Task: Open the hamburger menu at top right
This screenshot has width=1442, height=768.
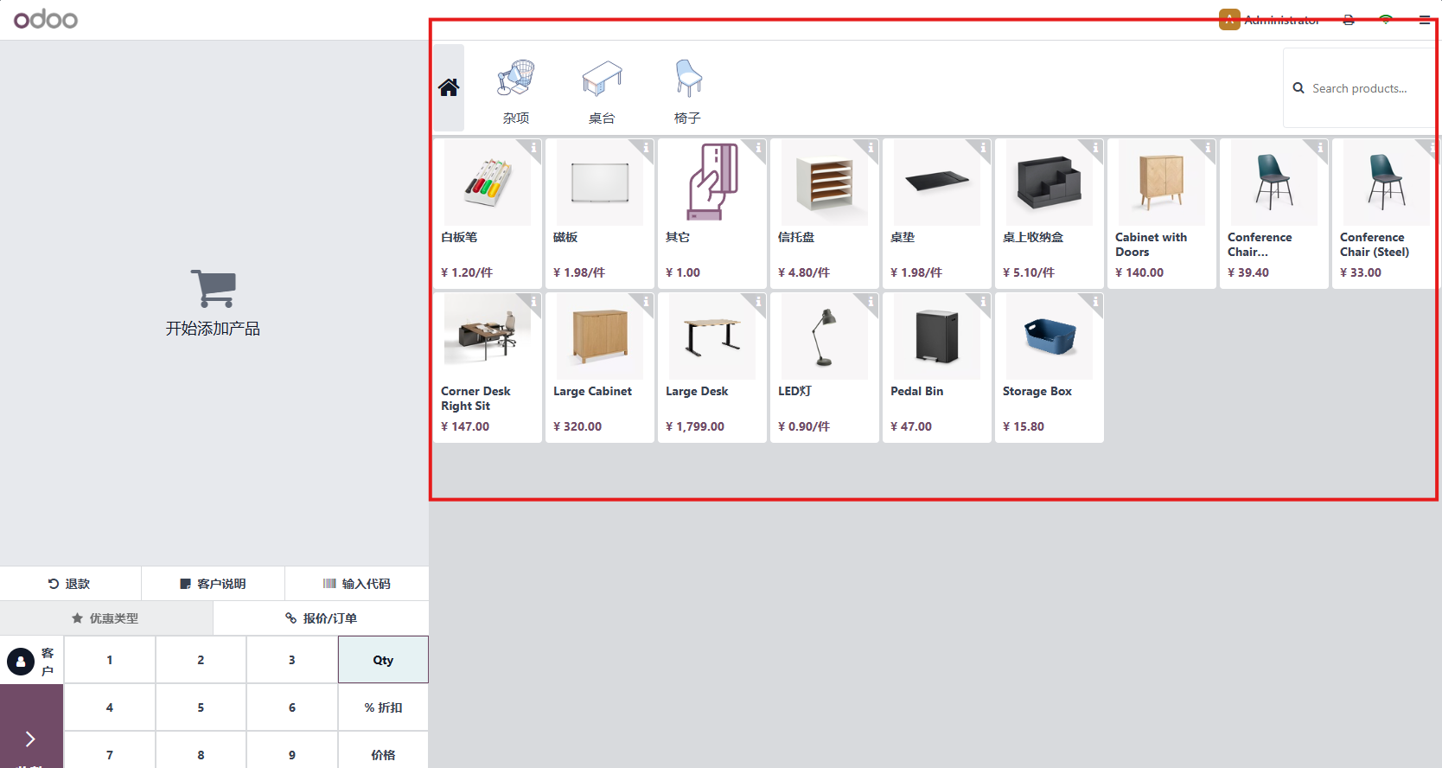Action: coord(1424,20)
